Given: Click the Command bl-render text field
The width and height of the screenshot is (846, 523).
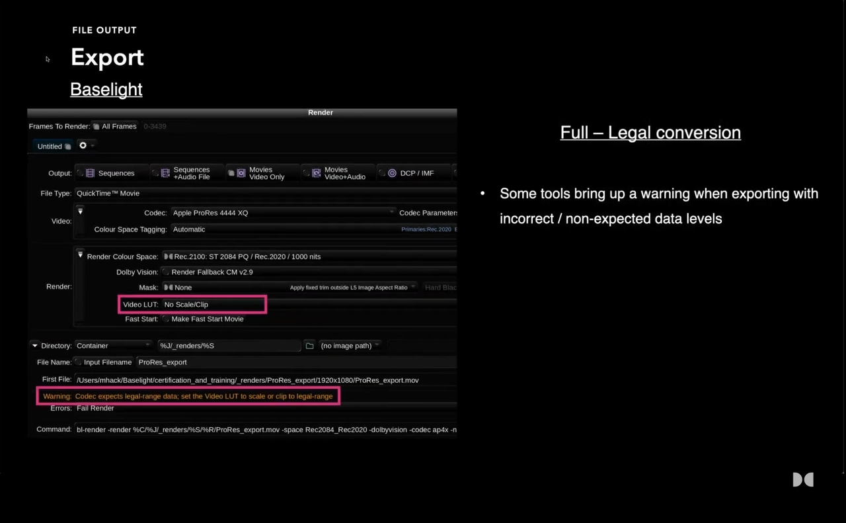Looking at the screenshot, I should click(x=265, y=430).
